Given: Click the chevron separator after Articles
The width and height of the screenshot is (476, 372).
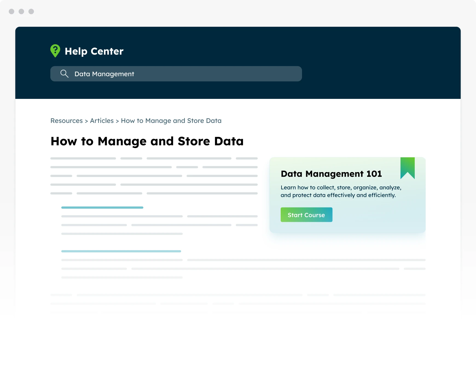Looking at the screenshot, I should point(117,121).
